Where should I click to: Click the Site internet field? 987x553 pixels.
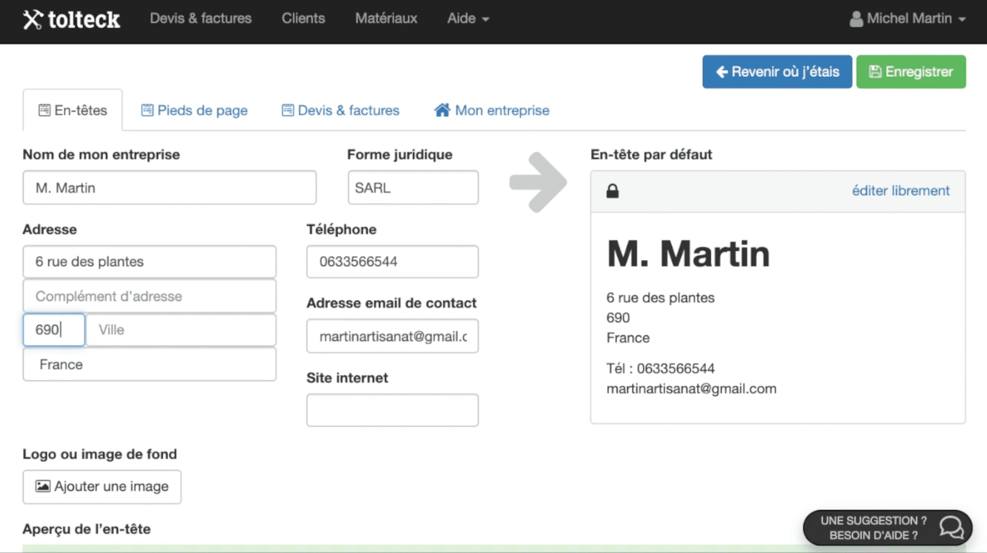[x=392, y=410]
